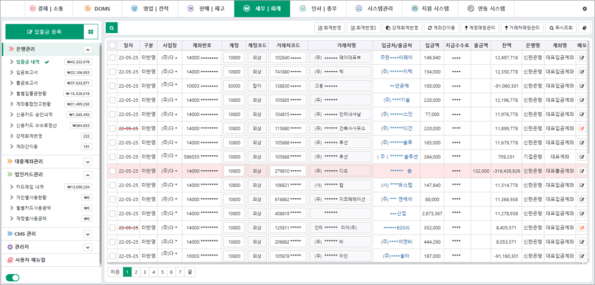Click the 강제회계반영 button
Screen dimensions: 595x285
point(402,28)
